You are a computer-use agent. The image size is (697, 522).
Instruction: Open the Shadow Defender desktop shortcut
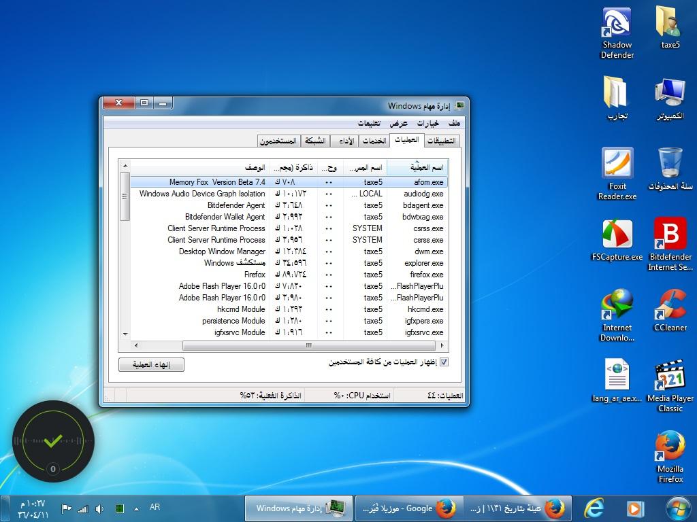coord(617,34)
